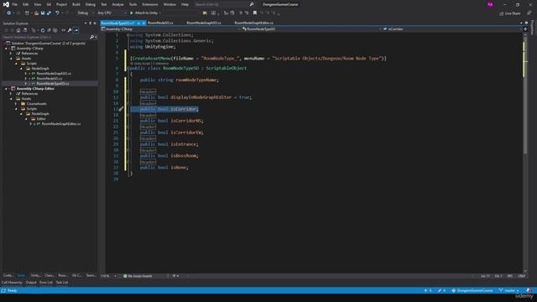
Task: Select RoomNodeGraphSO.cs in Solution Explorer
Action: [x=54, y=74]
